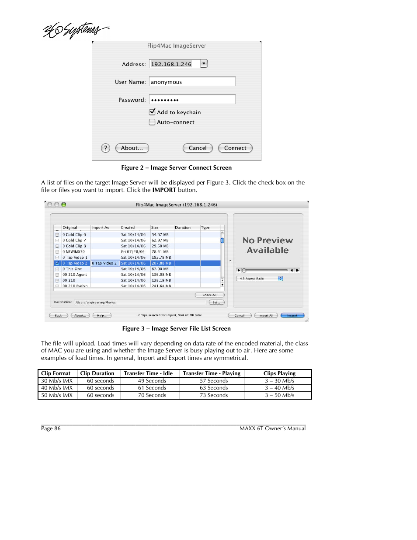Enable the Auto-connect checkbox
Viewport: 417px width, 540px height.
(152, 122)
